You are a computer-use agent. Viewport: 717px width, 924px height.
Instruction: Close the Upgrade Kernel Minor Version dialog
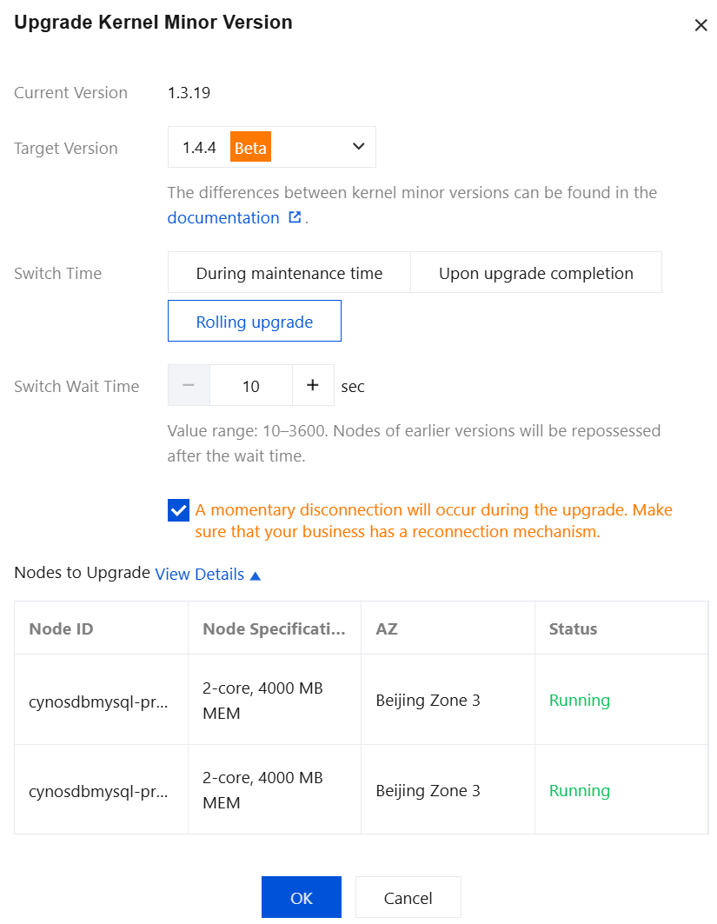pos(700,25)
